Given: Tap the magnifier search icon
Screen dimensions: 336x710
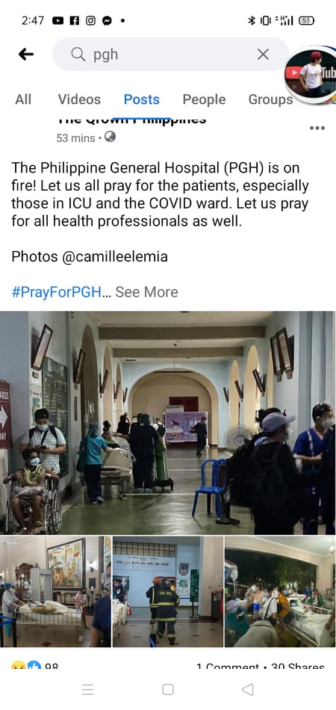Looking at the screenshot, I should coord(78,55).
